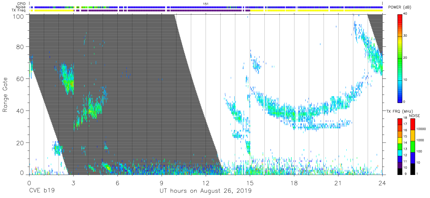
Task: Click x-axis tick label "12"
Action: (206, 183)
